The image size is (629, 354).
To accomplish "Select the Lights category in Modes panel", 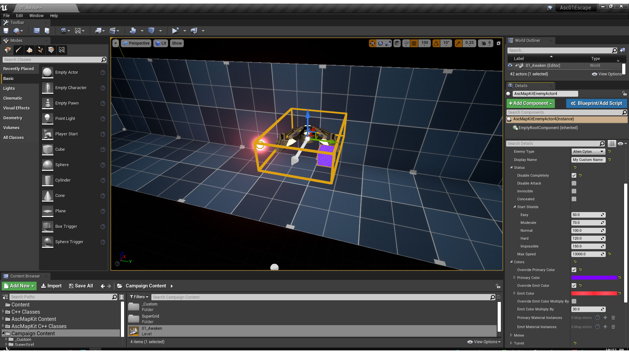I will (9, 88).
